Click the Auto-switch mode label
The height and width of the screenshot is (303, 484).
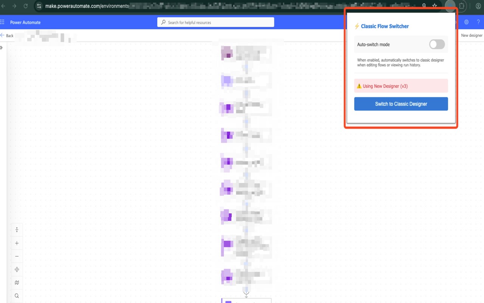tap(373, 44)
